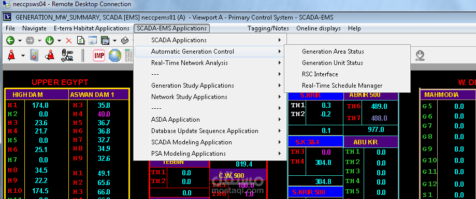Click the red X cancel icon
This screenshot has width=476, height=199.
[69, 40]
